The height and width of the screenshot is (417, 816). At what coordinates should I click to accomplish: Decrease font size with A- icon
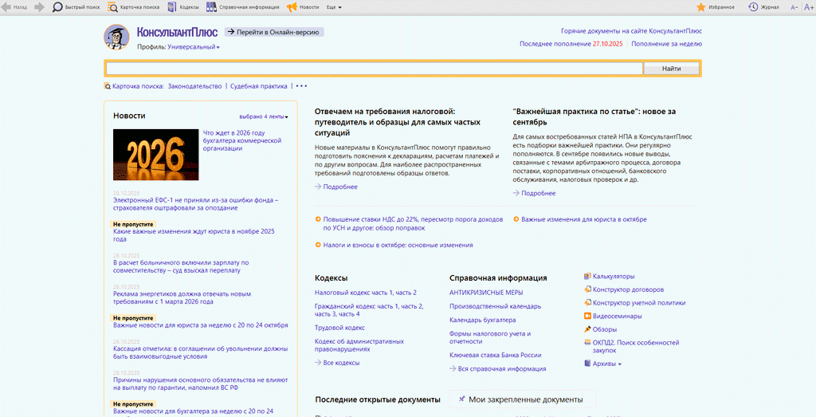(794, 7)
